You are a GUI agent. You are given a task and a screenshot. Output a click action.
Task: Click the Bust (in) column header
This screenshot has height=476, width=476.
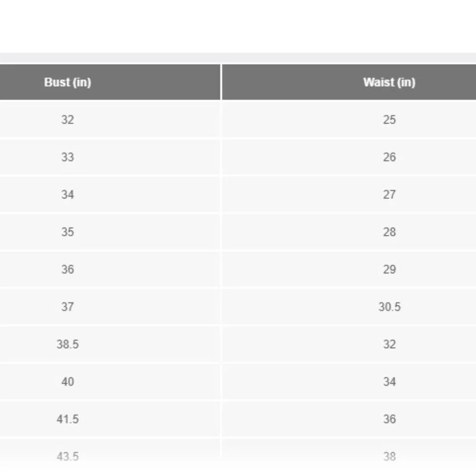(110, 82)
